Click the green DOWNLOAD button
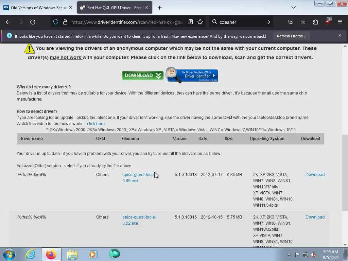This screenshot has height=261, width=348. 143,75
